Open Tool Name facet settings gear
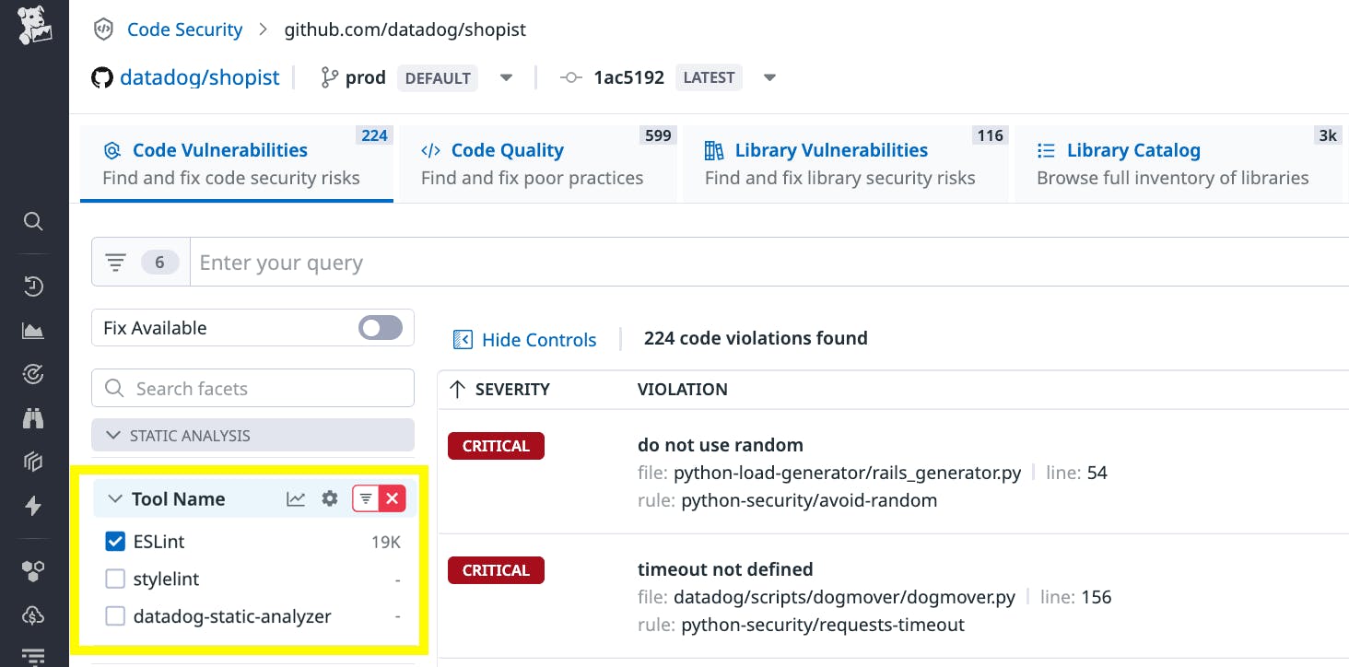 pos(329,498)
